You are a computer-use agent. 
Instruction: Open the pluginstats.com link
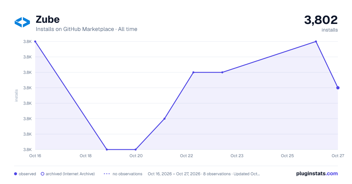tap(317, 173)
